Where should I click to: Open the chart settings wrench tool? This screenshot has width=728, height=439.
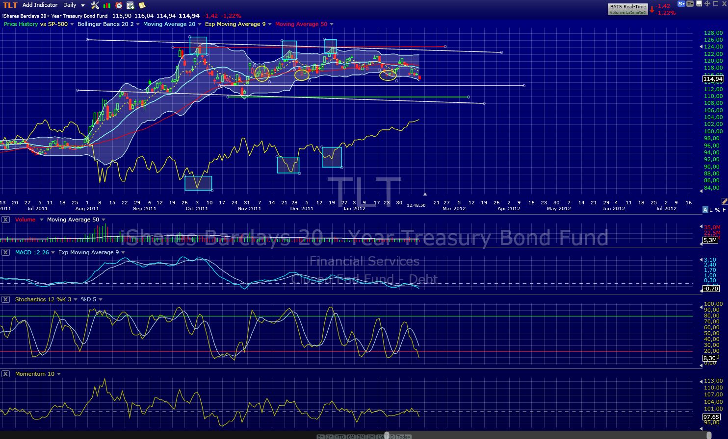pyautogui.click(x=95, y=5)
